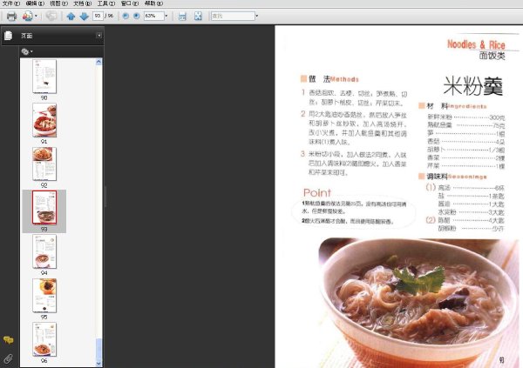Select page 92 thumbnail
The image size is (523, 368).
44,164
